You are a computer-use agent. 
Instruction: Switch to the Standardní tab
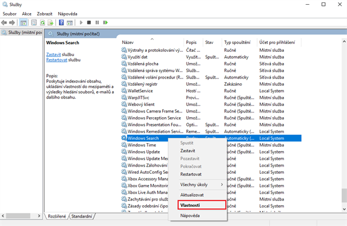coord(81,216)
